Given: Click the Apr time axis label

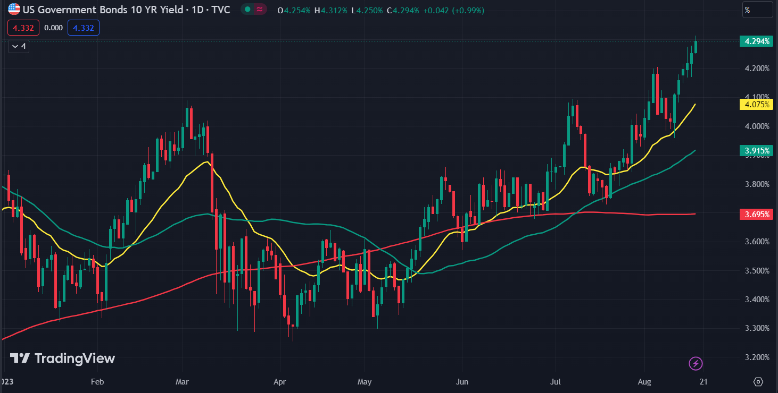Looking at the screenshot, I should 279,381.
